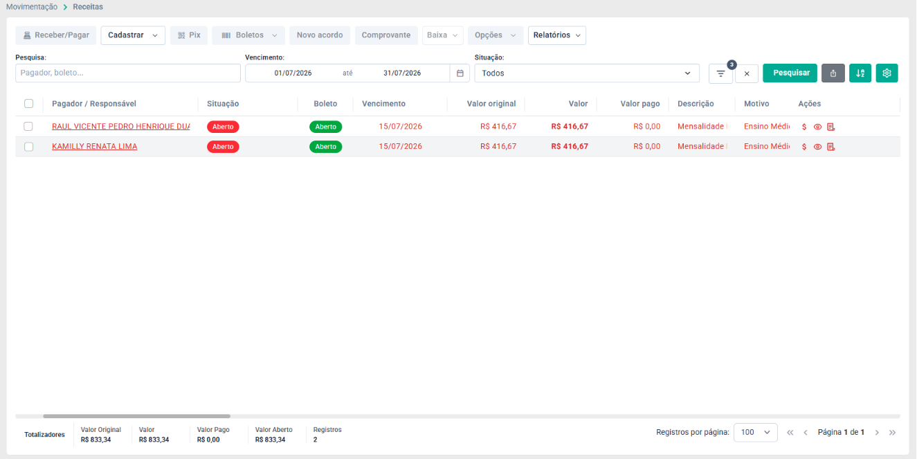Screen dimensions: 917x459
Task: Go to Movimentação in the breadcrumb
Action: (32, 7)
